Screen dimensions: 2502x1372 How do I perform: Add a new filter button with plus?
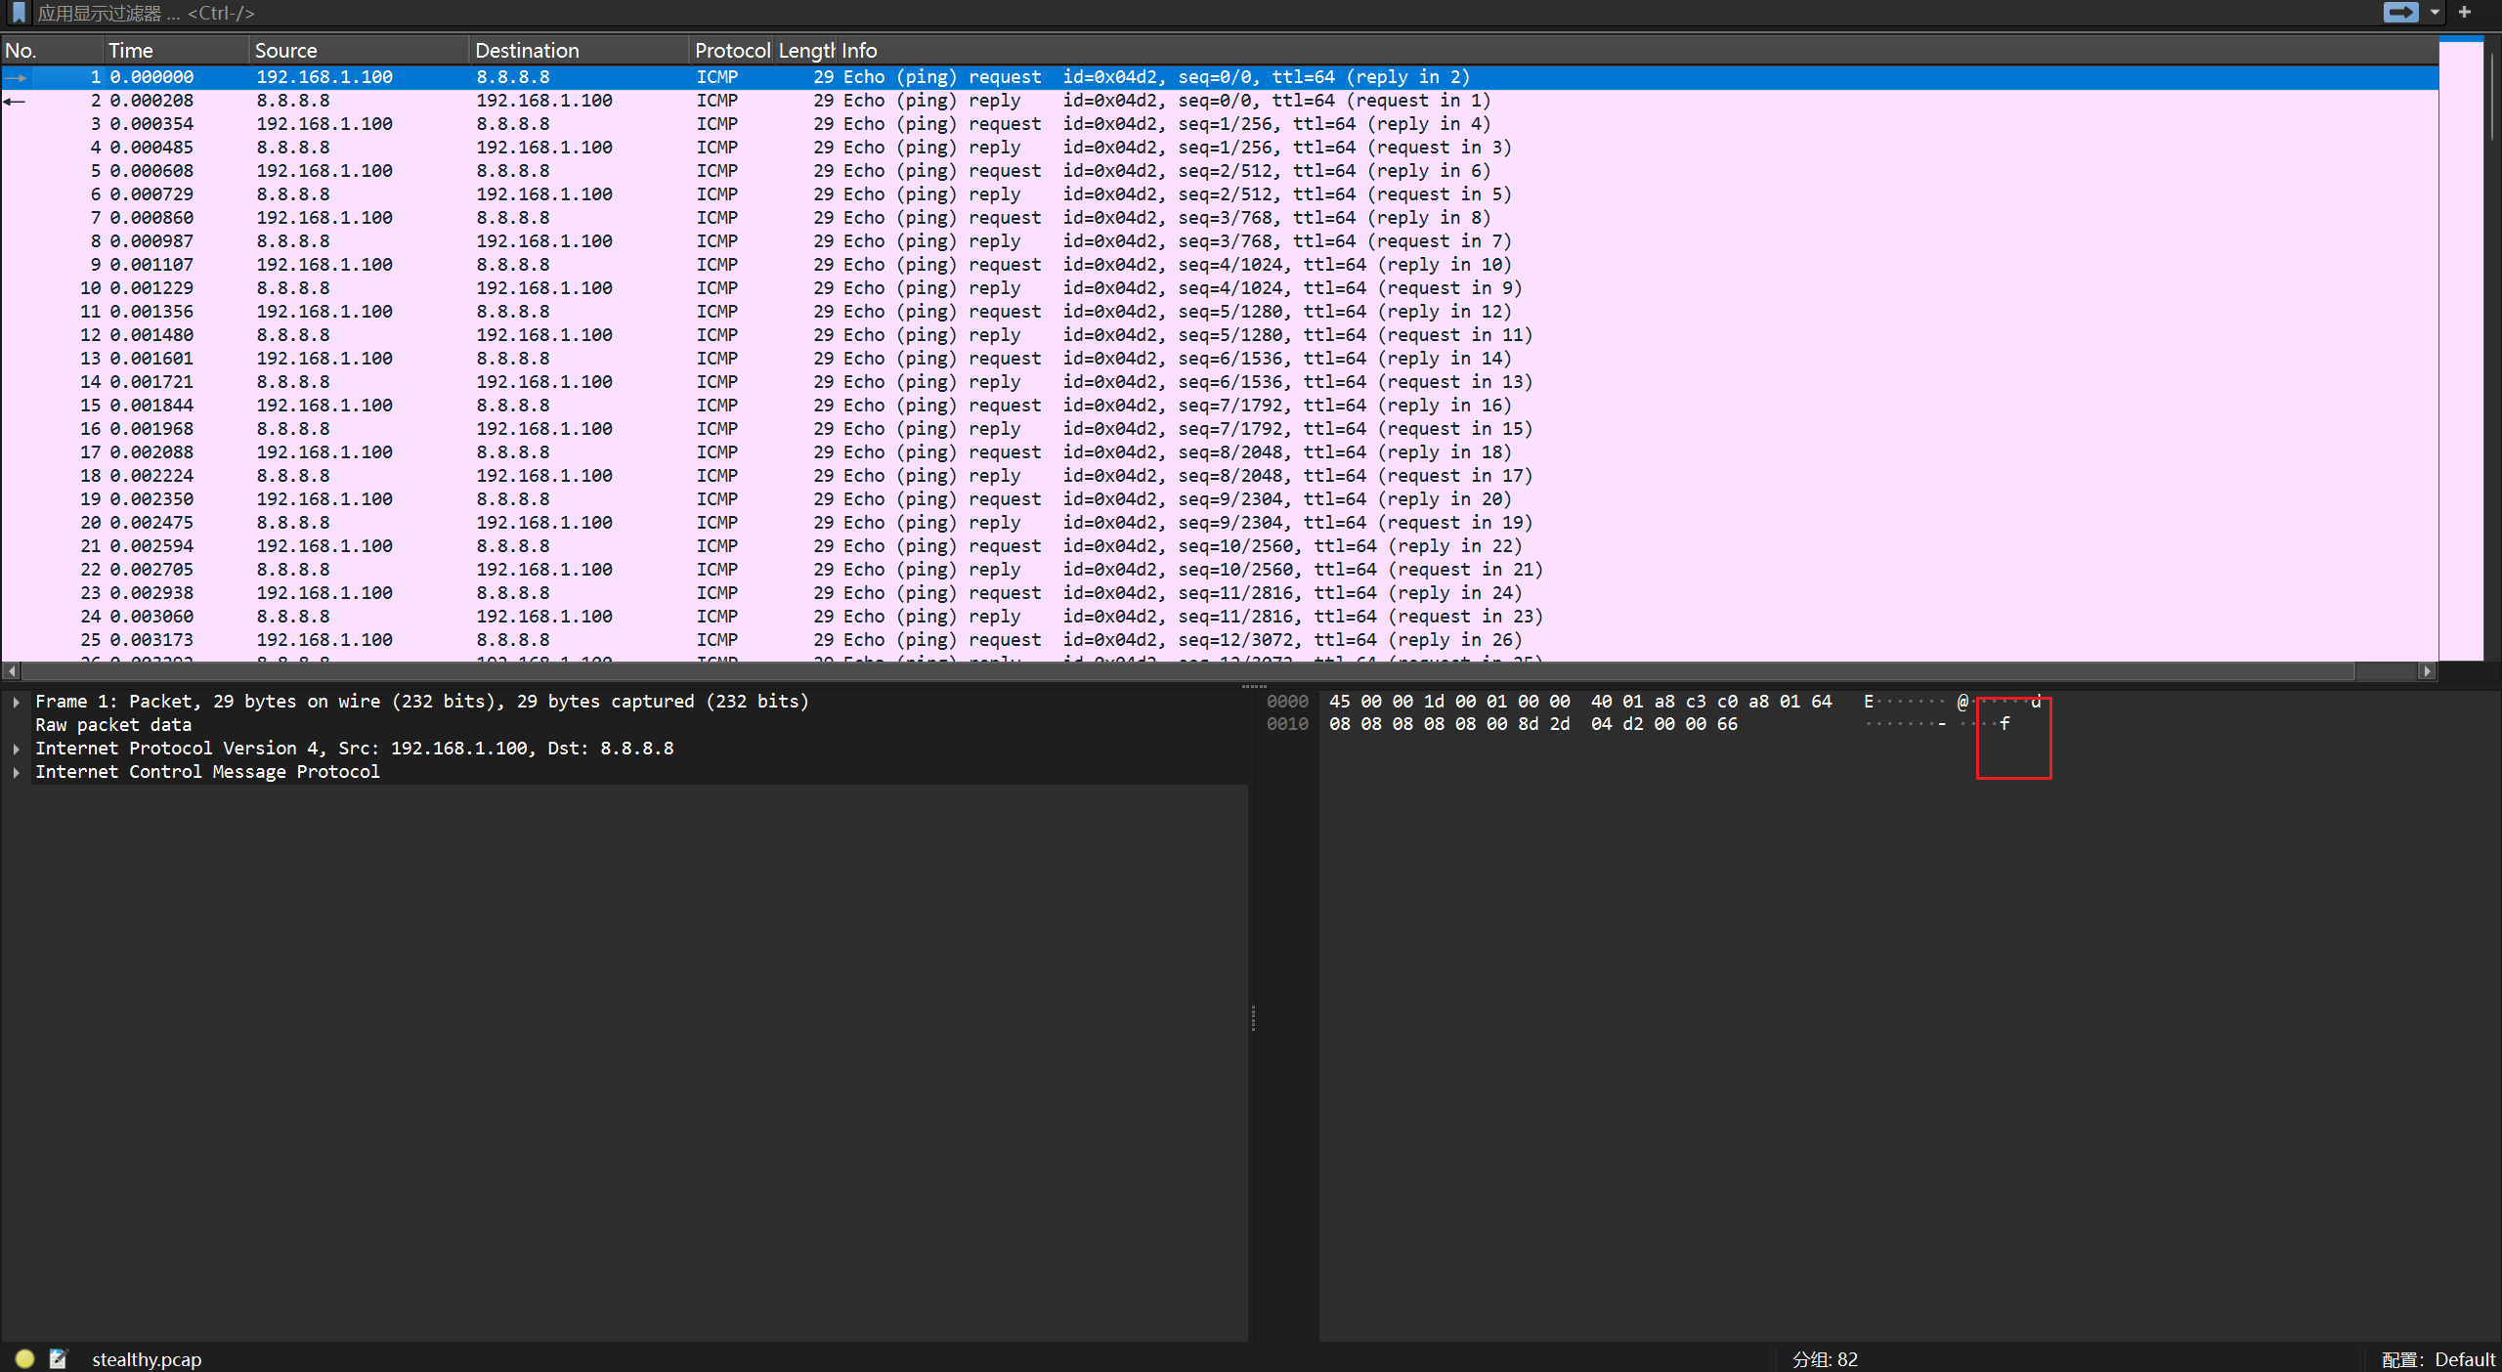coord(2465,13)
